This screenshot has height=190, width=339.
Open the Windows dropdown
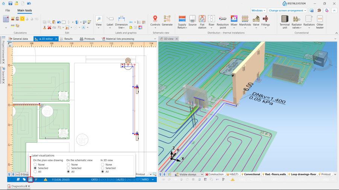[258, 11]
